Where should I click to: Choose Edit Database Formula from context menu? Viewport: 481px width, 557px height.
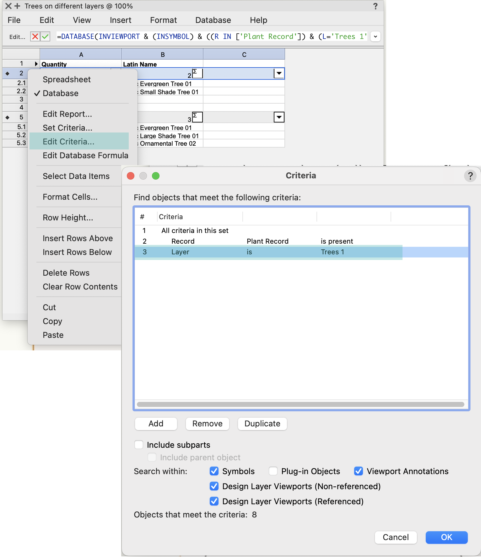[x=85, y=155]
